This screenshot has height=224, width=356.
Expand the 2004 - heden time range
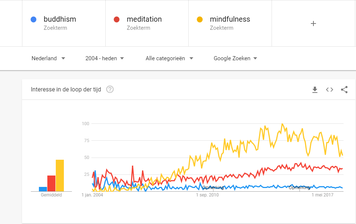click(105, 58)
